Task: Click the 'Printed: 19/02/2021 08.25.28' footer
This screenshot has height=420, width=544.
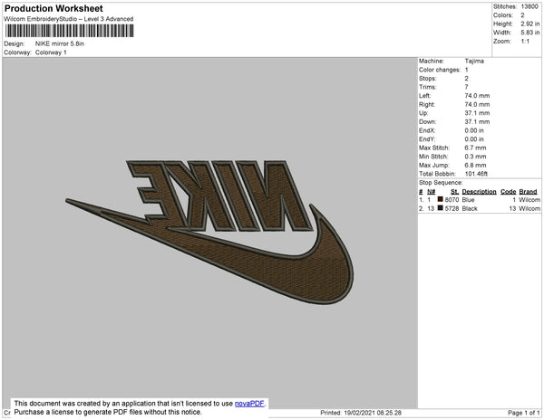Action: coord(361,413)
